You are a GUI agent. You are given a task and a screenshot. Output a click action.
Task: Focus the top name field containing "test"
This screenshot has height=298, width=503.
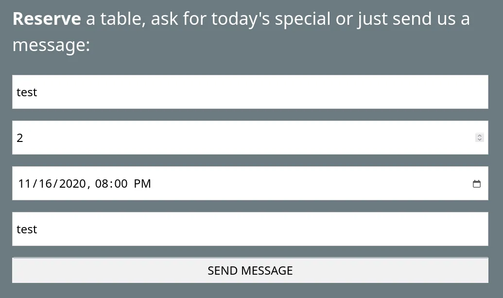pyautogui.click(x=250, y=92)
